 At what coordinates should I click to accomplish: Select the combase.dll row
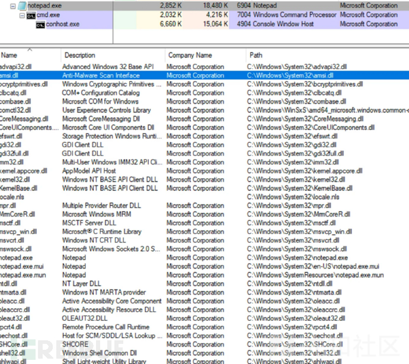pos(204,101)
